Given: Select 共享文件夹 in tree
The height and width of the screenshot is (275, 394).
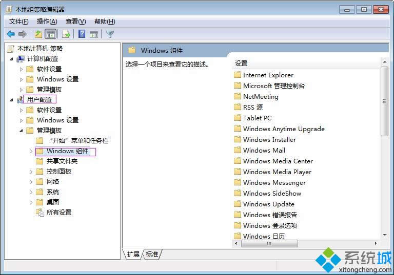Looking at the screenshot, I should [62, 161].
